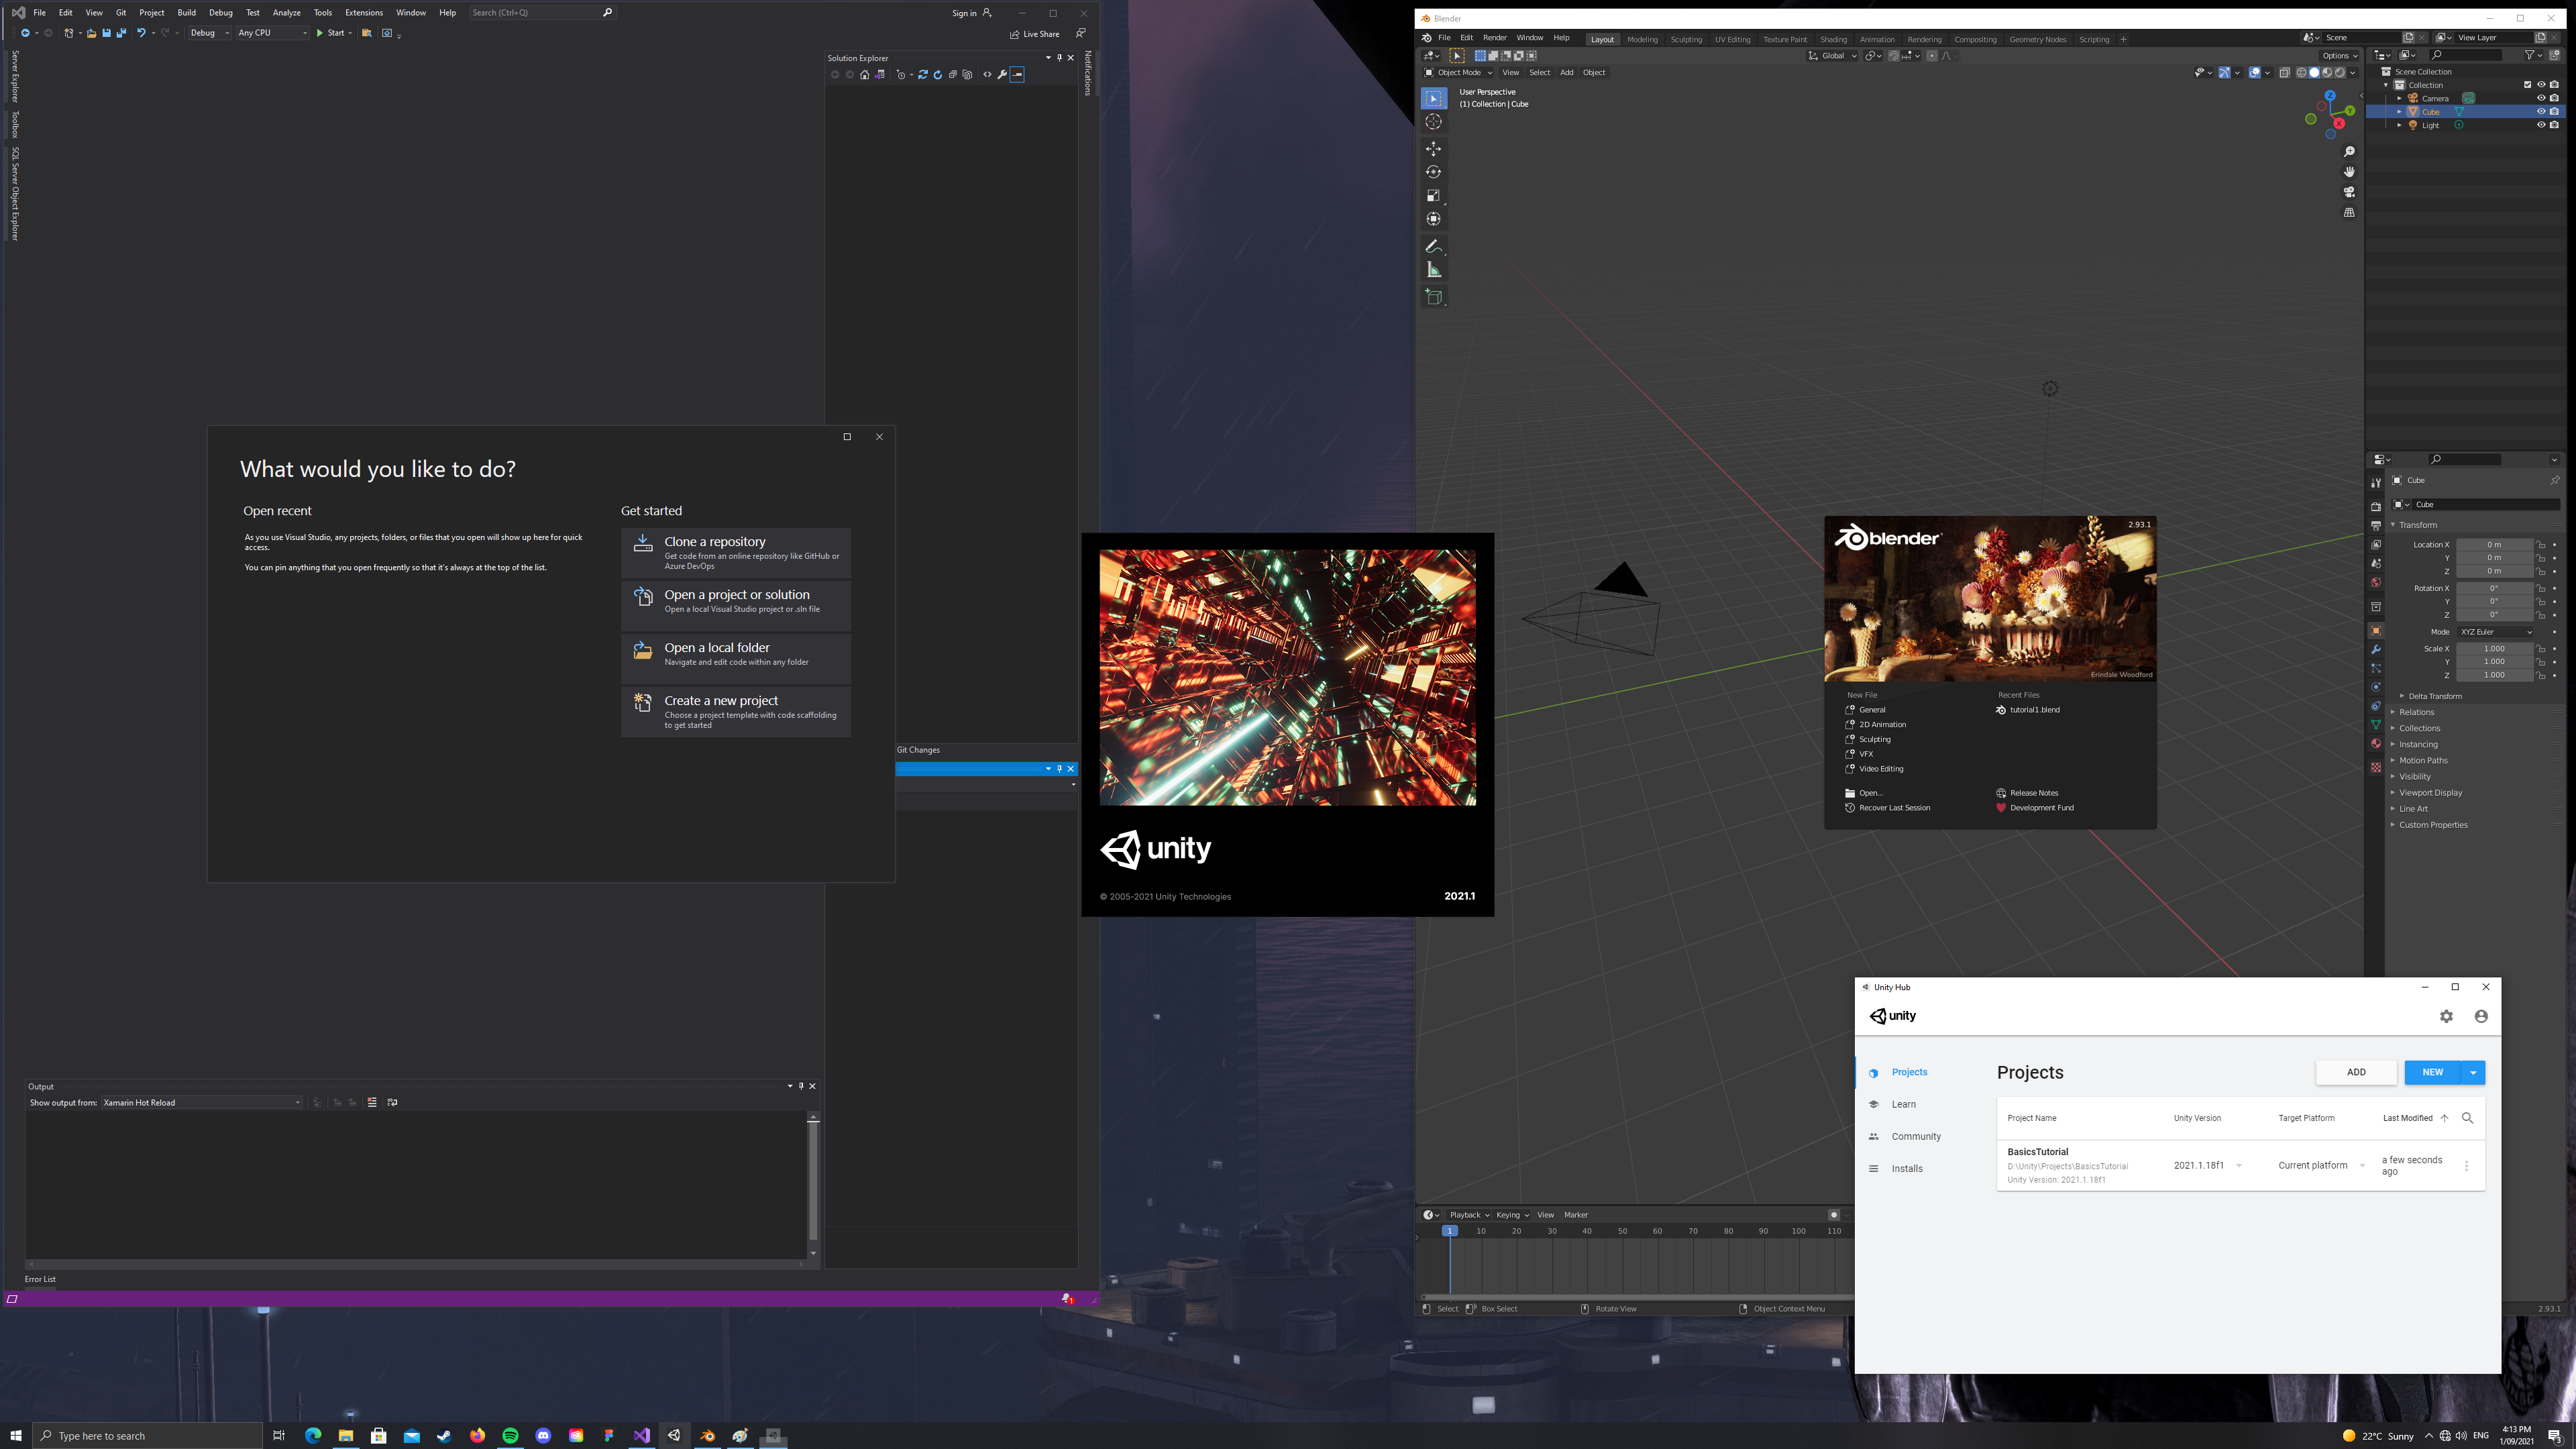This screenshot has width=2576, height=1449.
Task: Hide Light in Blender outliner viewport
Action: coord(2541,125)
